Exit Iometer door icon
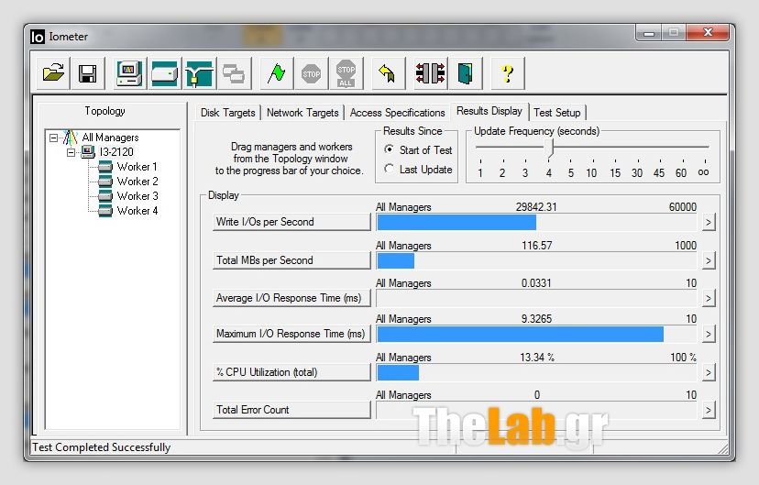This screenshot has height=485, width=759. [465, 73]
